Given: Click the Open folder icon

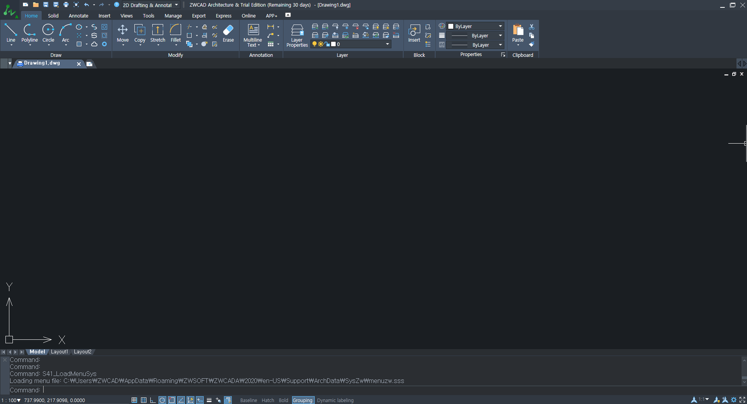Looking at the screenshot, I should point(36,4).
